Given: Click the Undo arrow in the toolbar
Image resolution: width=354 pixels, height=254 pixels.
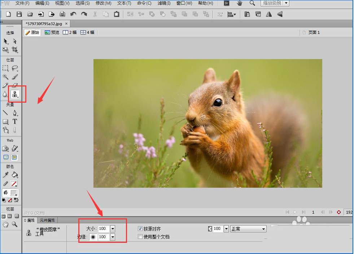Looking at the screenshot, I should (73, 14).
